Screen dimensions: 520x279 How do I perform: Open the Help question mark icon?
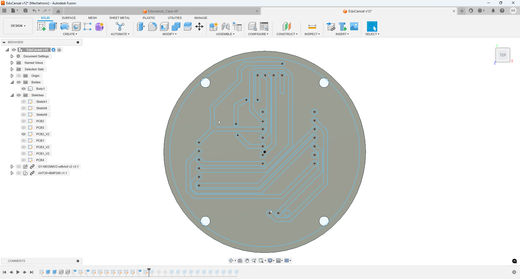pyautogui.click(x=502, y=11)
